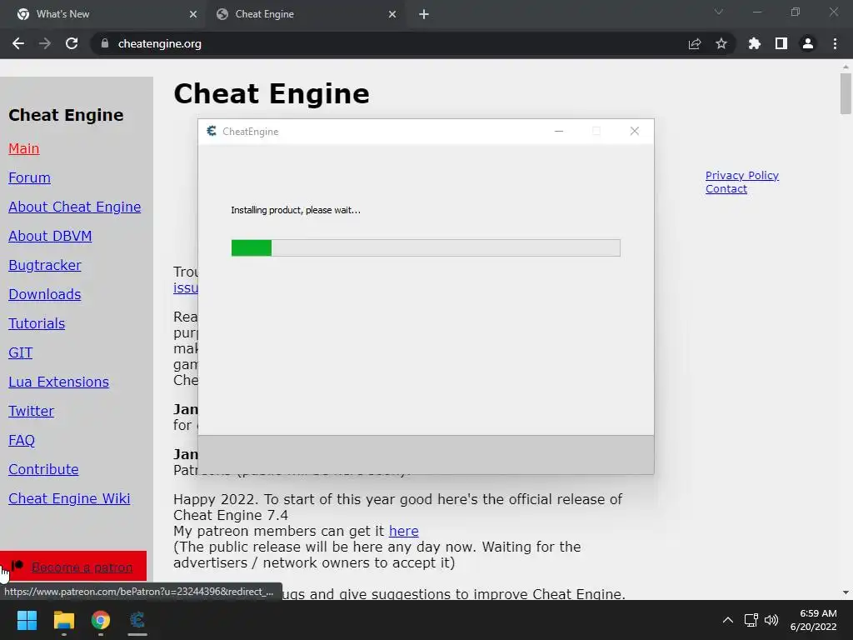The image size is (853, 640).
Task: Open taskbar clock and date
Action: tap(813, 620)
